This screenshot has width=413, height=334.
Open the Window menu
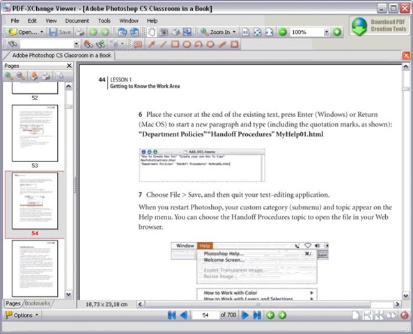pos(129,21)
